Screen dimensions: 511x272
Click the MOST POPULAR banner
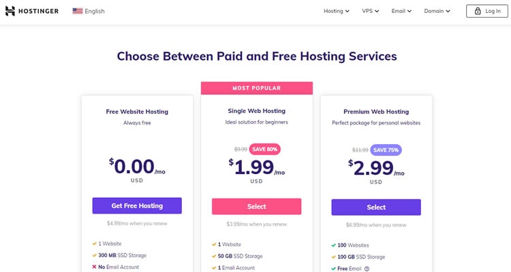[257, 88]
